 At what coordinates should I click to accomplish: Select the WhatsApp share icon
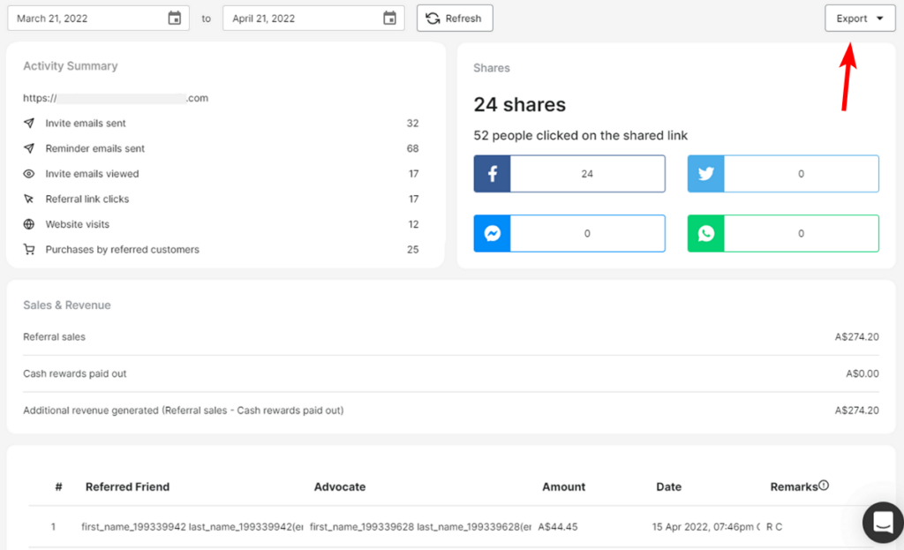705,233
